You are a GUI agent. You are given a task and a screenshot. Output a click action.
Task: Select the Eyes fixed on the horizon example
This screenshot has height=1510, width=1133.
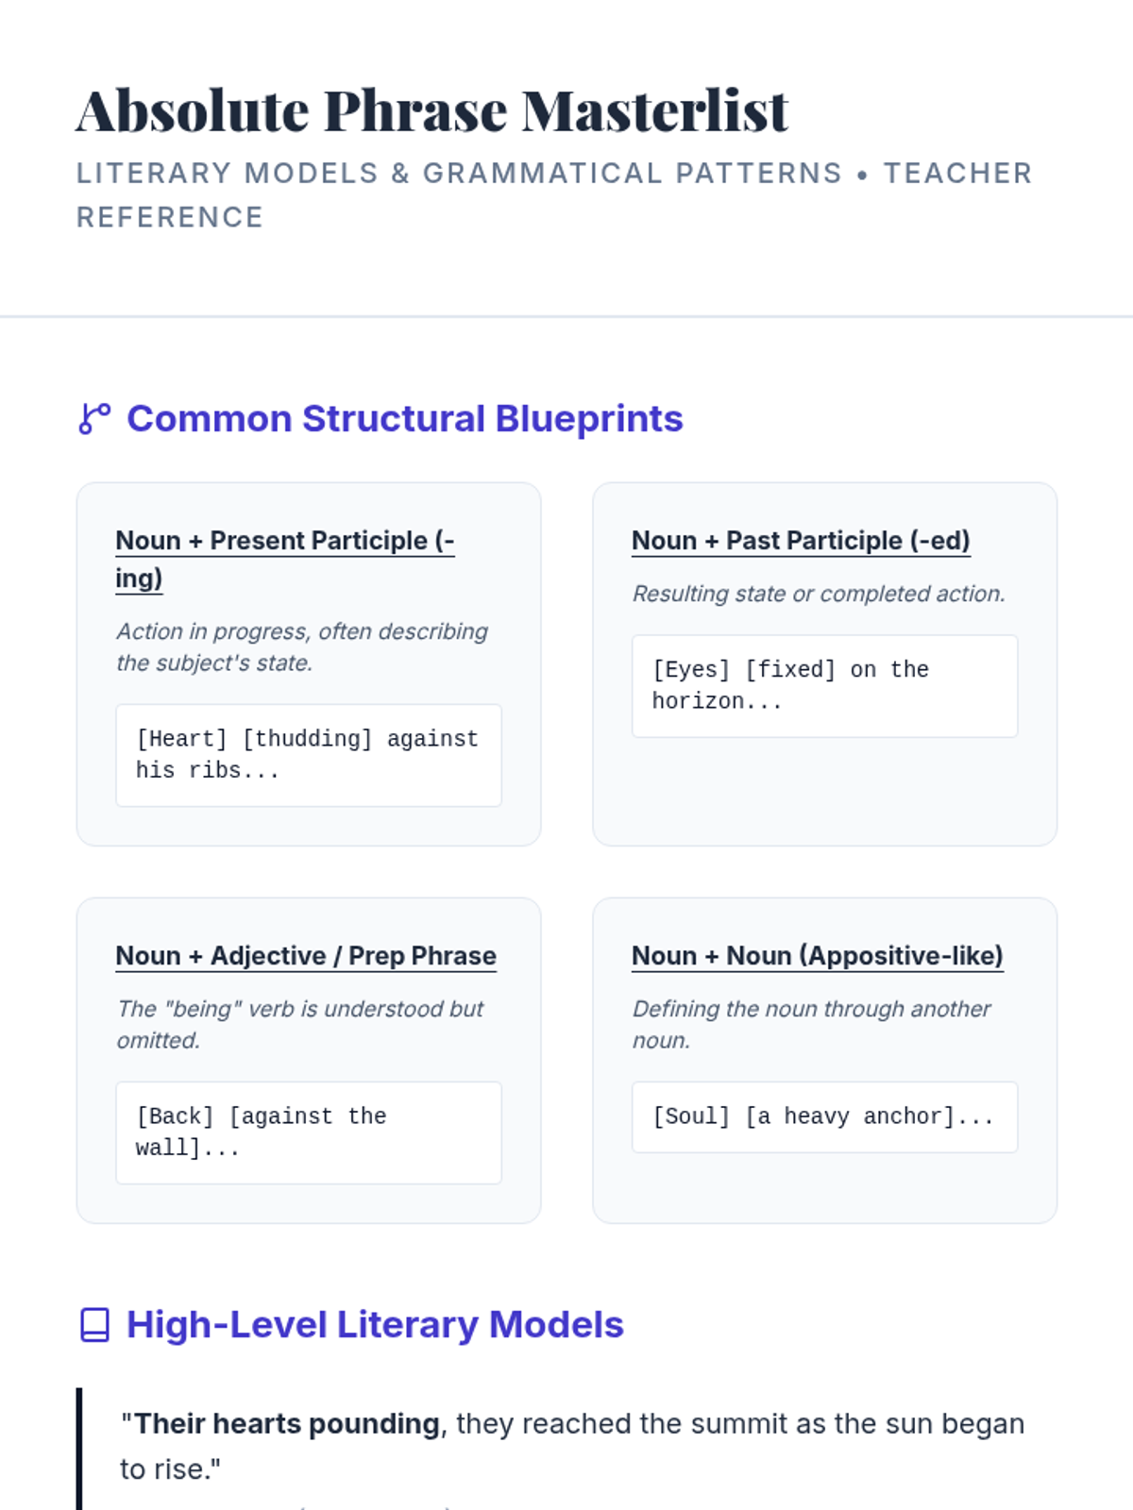(x=824, y=686)
